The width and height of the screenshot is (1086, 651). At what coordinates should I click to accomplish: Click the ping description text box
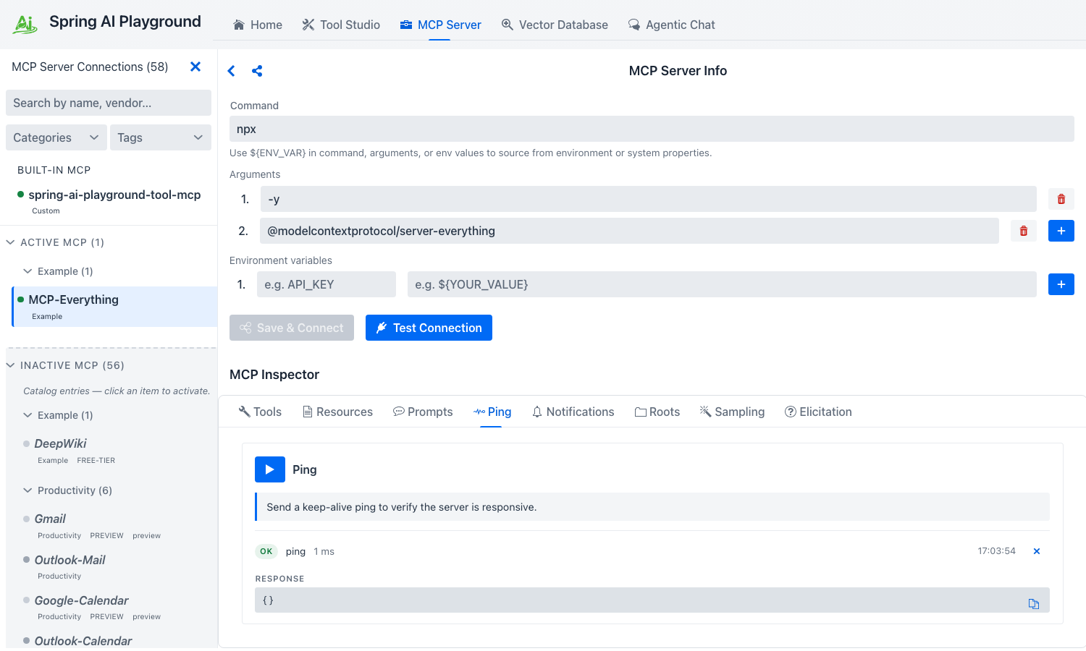[x=652, y=507]
